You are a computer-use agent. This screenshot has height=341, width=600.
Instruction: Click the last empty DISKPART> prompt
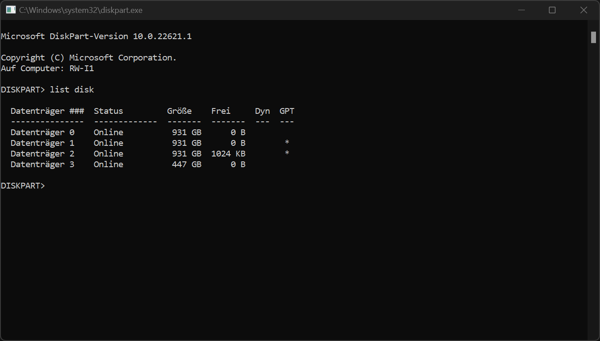point(23,186)
